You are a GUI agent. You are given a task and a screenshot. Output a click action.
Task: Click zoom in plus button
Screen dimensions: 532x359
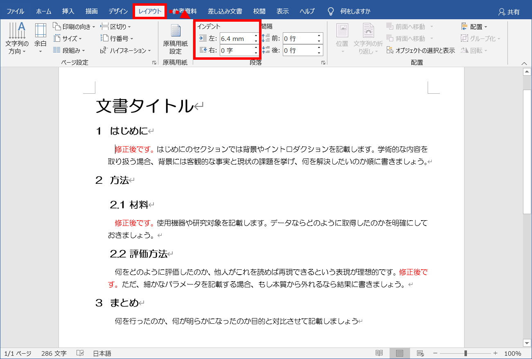pyautogui.click(x=496, y=353)
